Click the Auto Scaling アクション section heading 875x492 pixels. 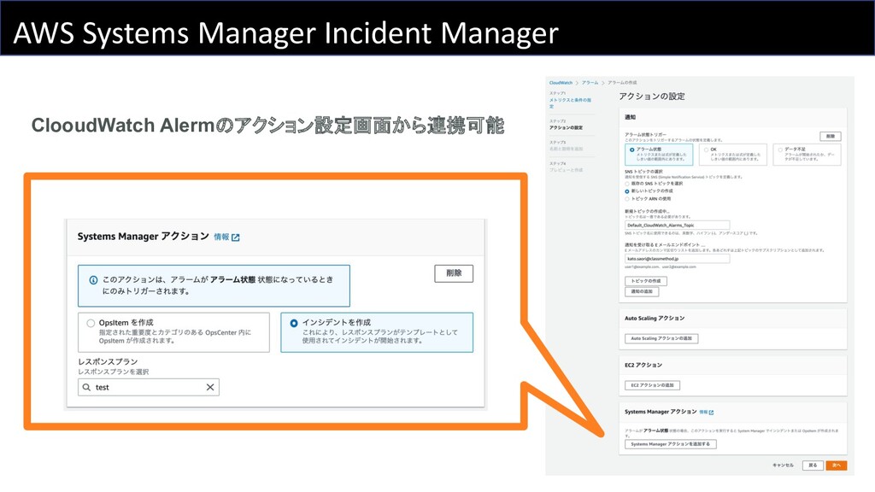pyautogui.click(x=655, y=319)
